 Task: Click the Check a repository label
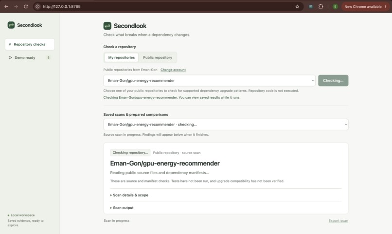120,47
